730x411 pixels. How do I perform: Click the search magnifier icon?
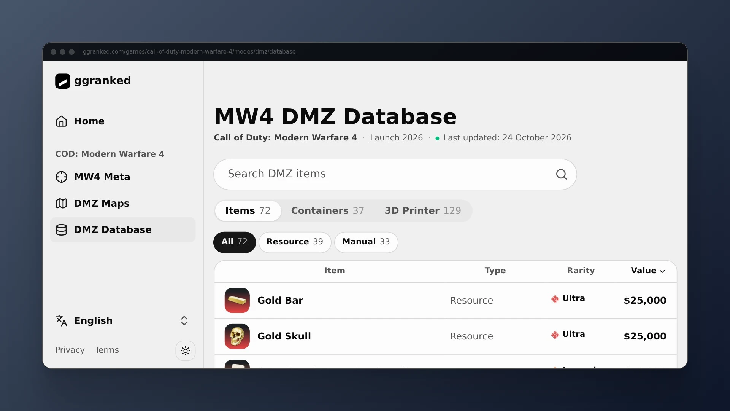coord(561,174)
